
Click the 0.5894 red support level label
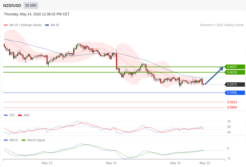232,108
